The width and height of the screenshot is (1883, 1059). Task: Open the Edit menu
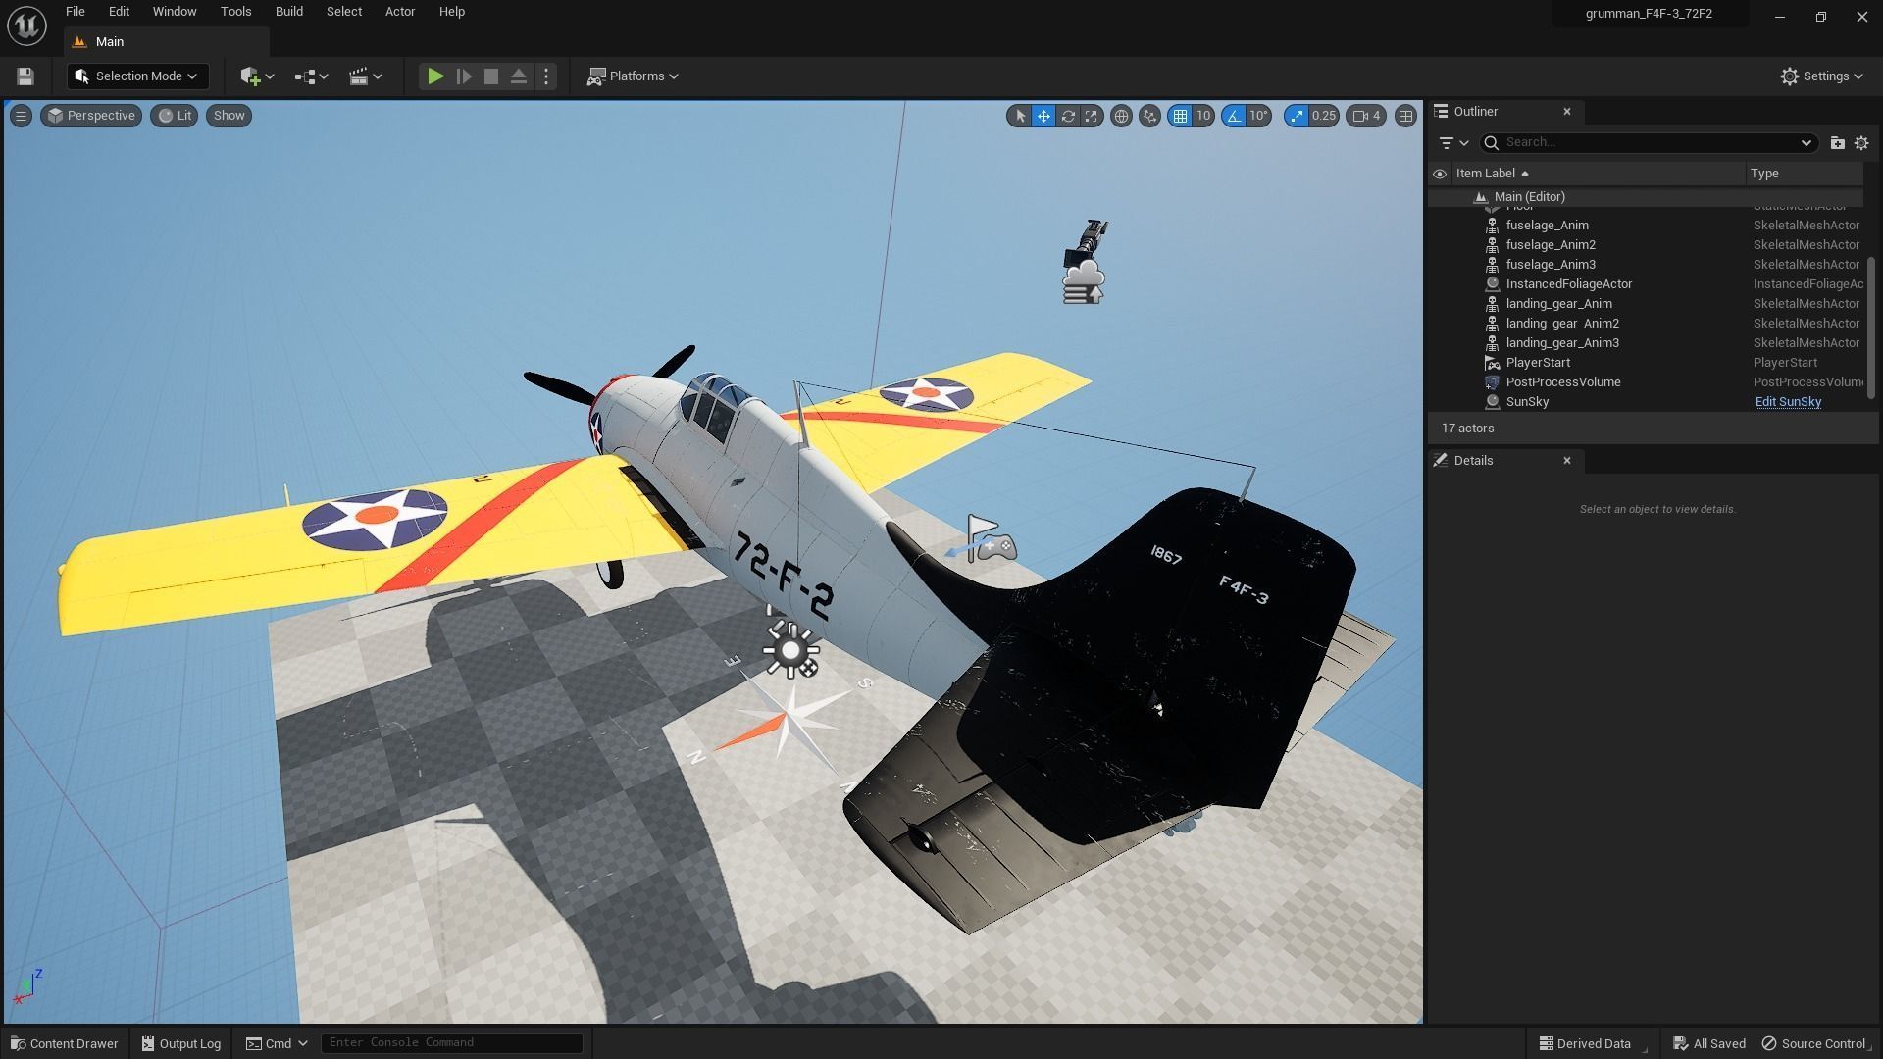(119, 12)
